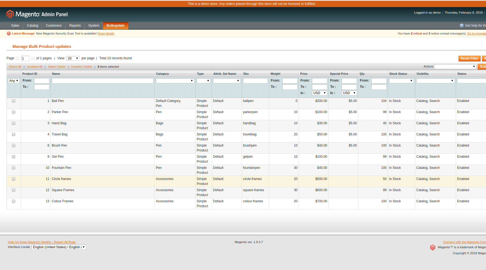486x270 pixels.
Task: Click the Latest Message warning icon
Action: pos(9,33)
